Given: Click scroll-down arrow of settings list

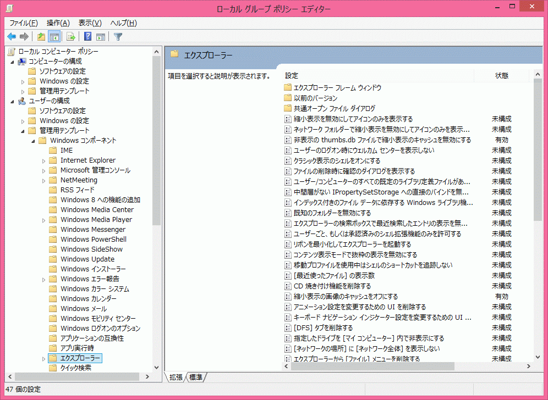Looking at the screenshot, I should 538,357.
